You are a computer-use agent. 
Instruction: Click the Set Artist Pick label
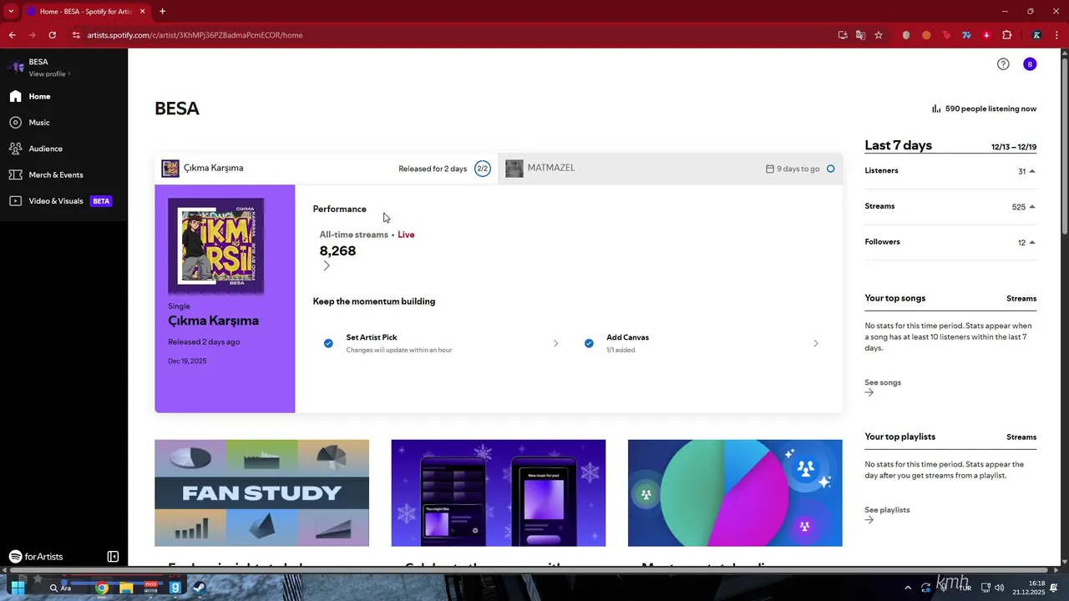[372, 337]
